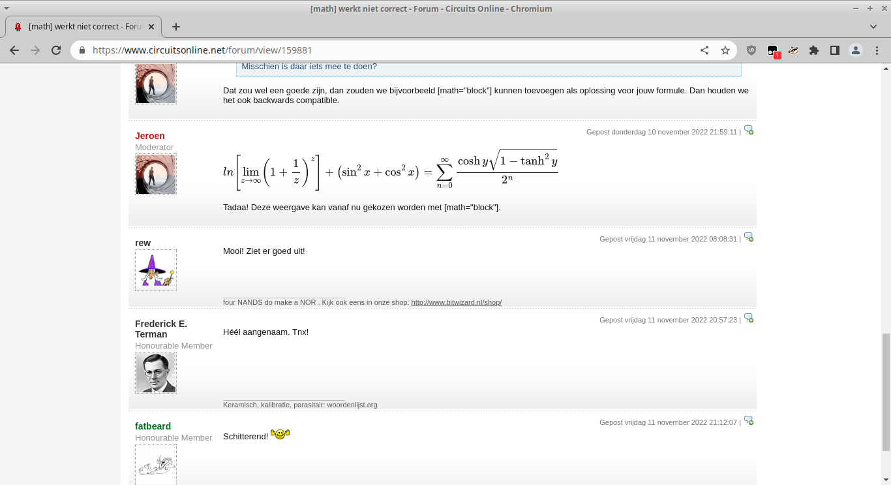Screen dimensions: 891x485
Task: Share this page using the share icon
Action: click(704, 50)
